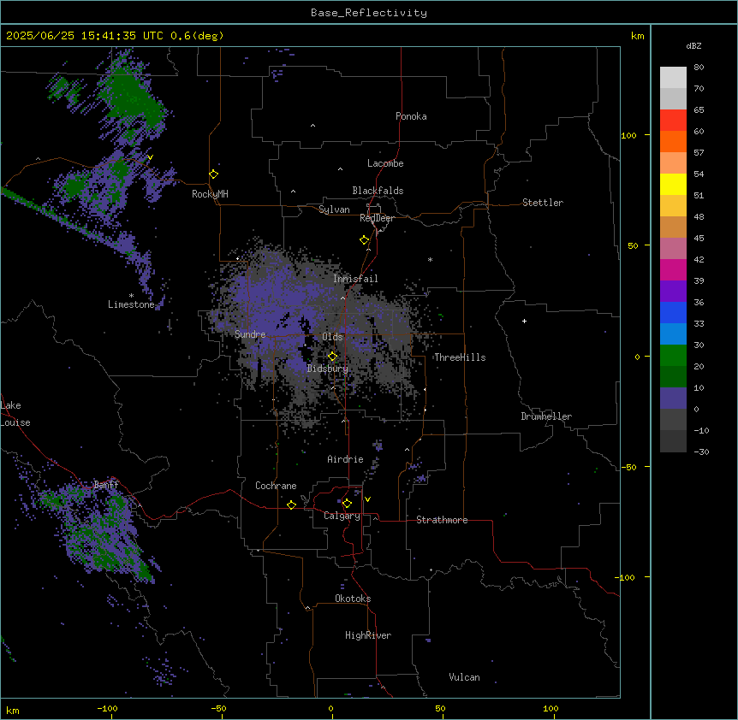Click the asterisk marker above Limestone label
The height and width of the screenshot is (720, 738).
[x=131, y=296]
